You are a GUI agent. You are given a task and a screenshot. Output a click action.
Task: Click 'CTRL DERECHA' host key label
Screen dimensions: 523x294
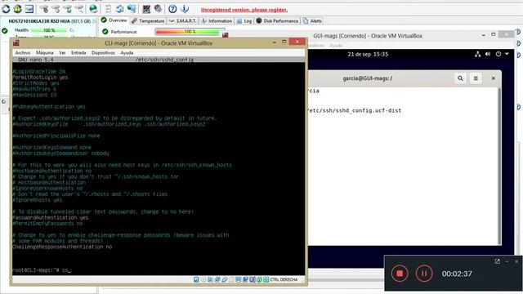tap(284, 279)
